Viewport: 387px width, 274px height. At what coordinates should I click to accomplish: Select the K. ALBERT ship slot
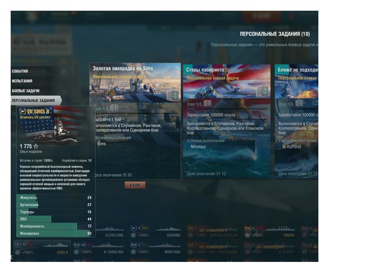(x=269, y=248)
